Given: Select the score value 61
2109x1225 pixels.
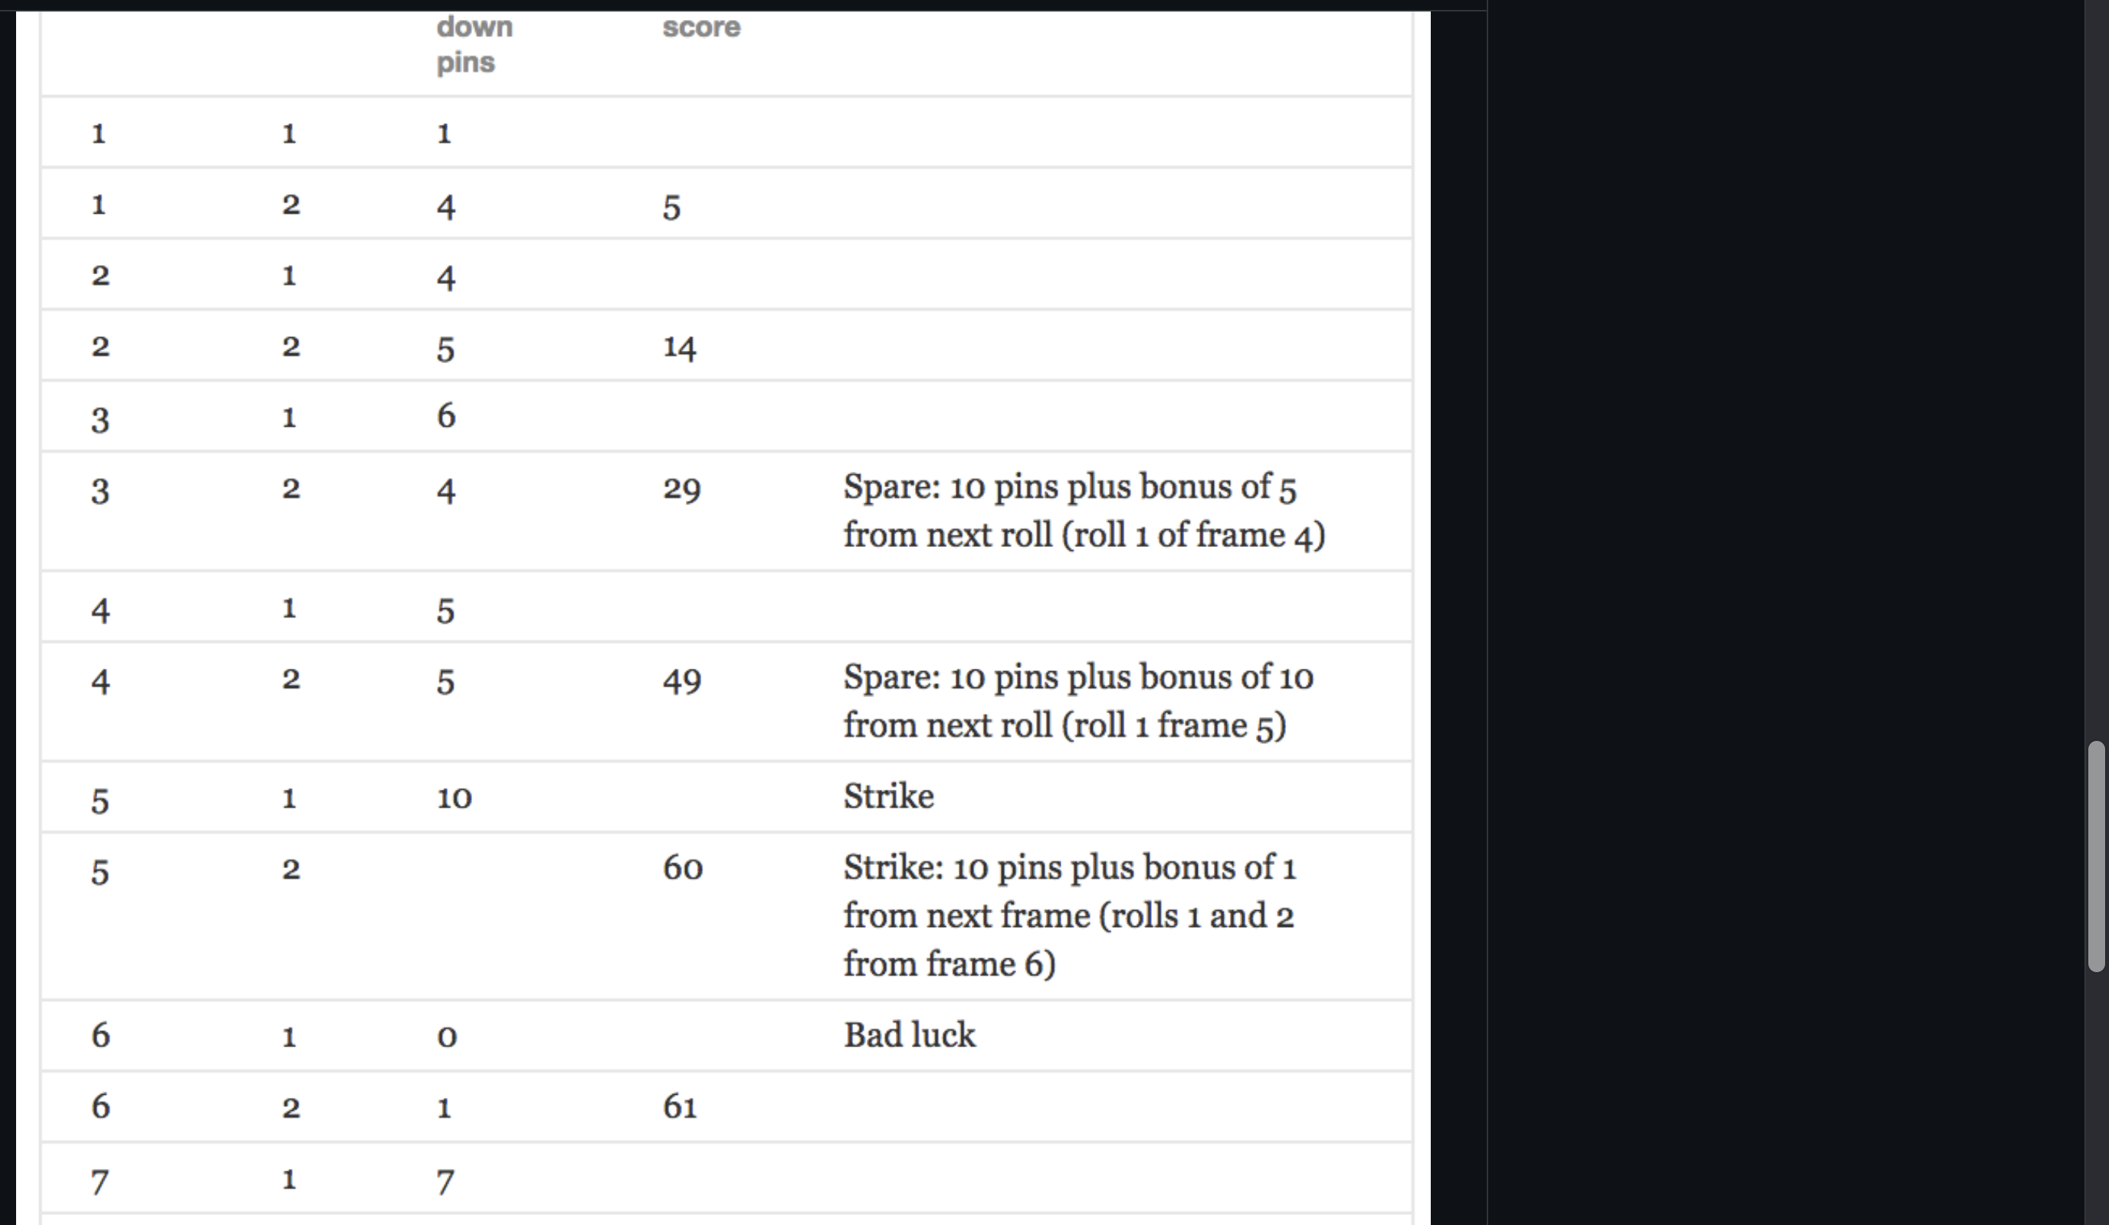Looking at the screenshot, I should pos(680,1107).
